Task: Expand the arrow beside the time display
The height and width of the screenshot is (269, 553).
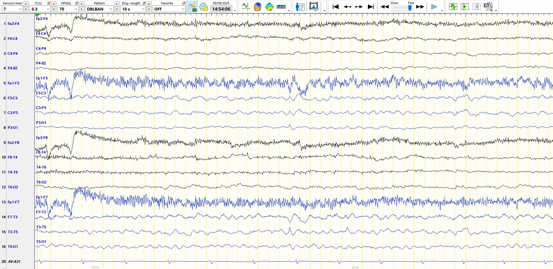Action: (x=235, y=11)
